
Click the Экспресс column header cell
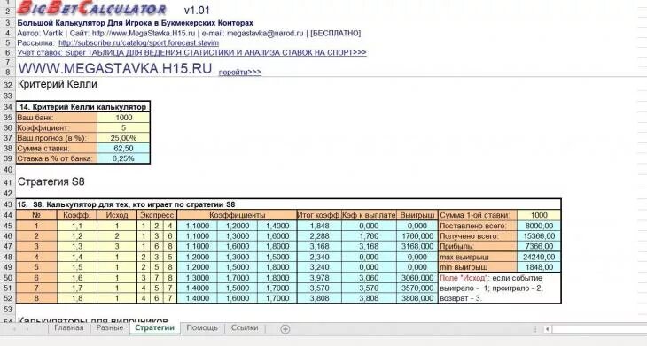click(157, 215)
